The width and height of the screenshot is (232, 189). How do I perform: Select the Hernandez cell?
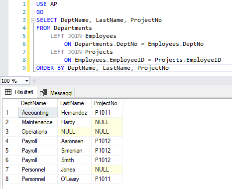[74, 113]
